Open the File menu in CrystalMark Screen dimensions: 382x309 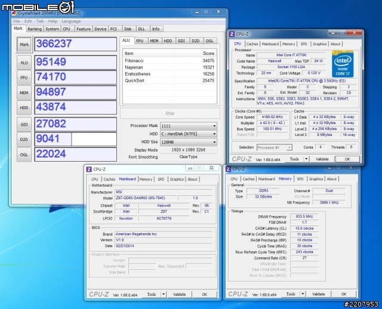[17, 21]
